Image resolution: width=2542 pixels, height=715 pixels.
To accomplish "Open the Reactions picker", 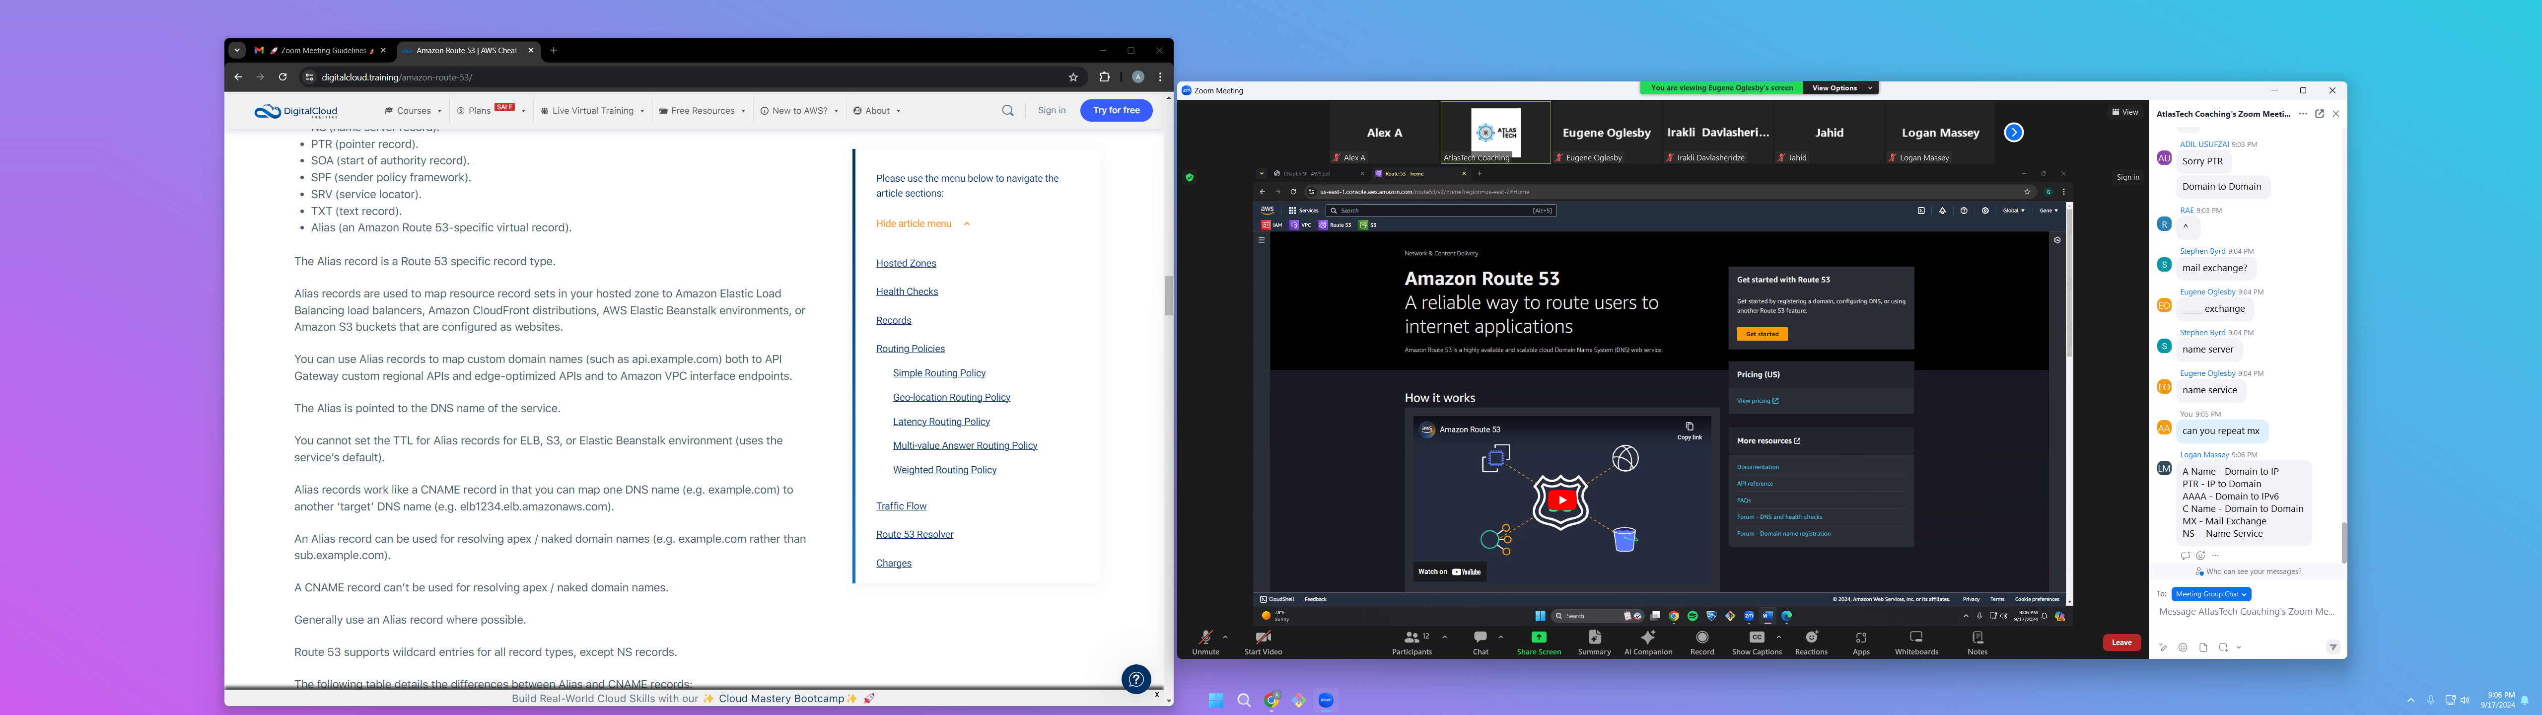I will pos(1811,638).
